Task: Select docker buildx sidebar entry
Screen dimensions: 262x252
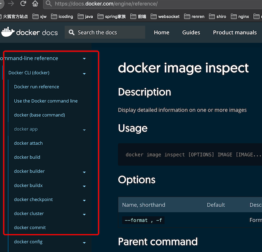Action: (28, 186)
